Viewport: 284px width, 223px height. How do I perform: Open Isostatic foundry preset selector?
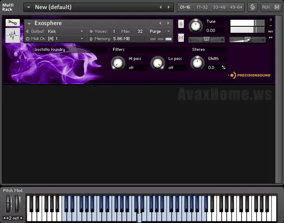coord(69,50)
